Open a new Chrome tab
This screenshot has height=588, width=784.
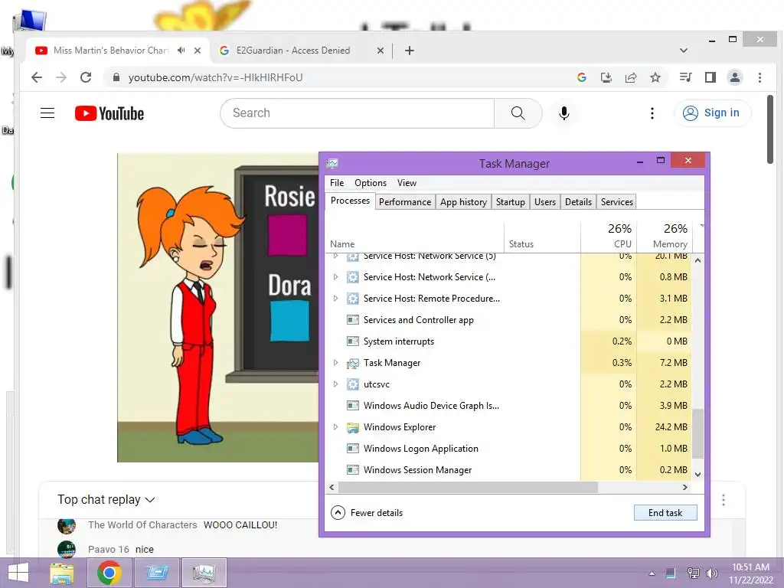click(x=409, y=51)
